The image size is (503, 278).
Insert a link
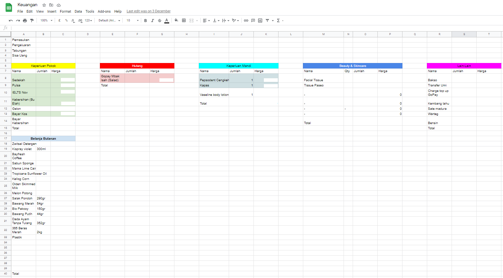click(246, 20)
